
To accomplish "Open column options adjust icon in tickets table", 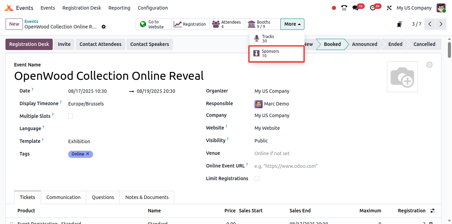I will [432, 211].
